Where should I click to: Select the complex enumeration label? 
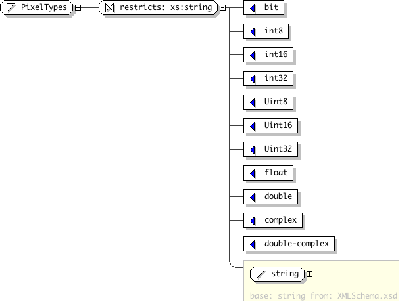click(x=280, y=220)
